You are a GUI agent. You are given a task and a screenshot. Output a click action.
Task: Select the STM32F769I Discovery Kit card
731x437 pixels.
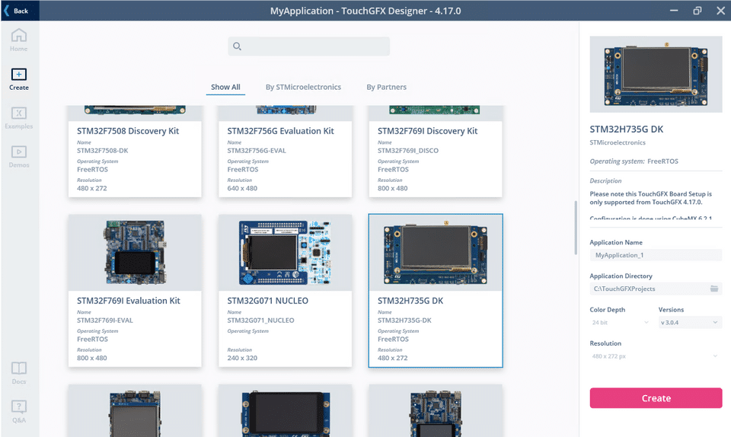[x=436, y=152]
